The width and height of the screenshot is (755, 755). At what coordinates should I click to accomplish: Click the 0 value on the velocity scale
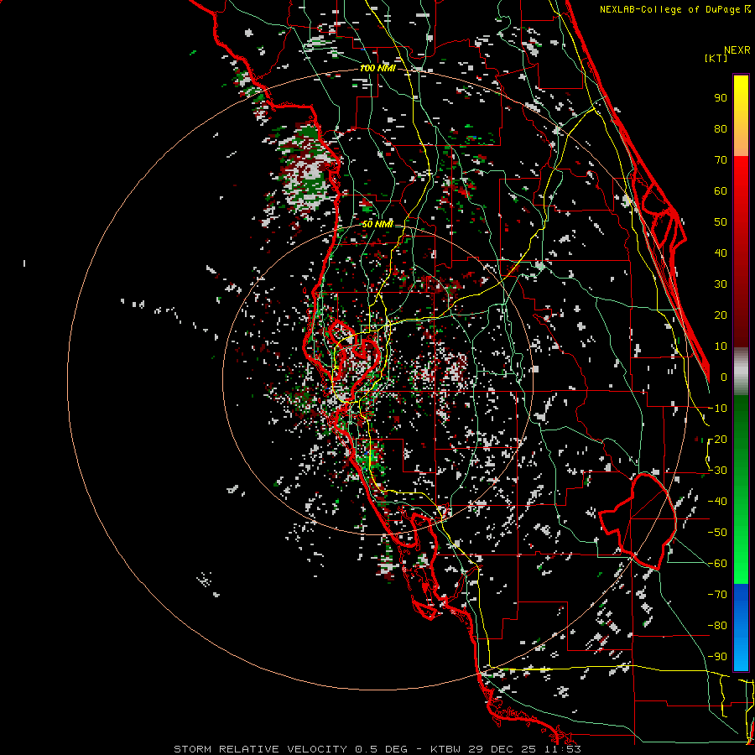pyautogui.click(x=724, y=377)
